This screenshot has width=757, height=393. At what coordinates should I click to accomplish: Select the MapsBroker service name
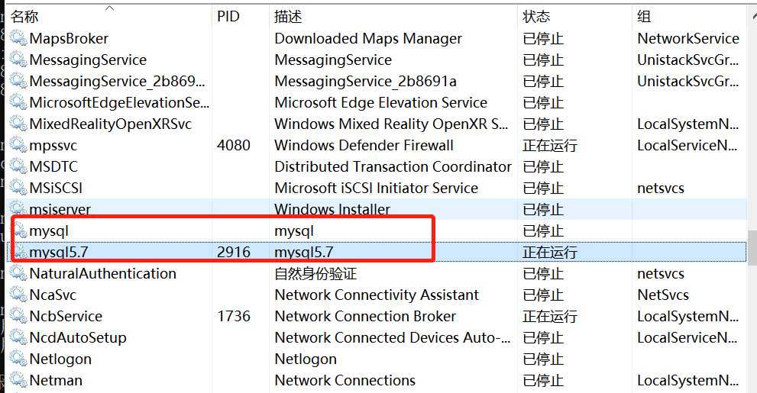point(69,38)
